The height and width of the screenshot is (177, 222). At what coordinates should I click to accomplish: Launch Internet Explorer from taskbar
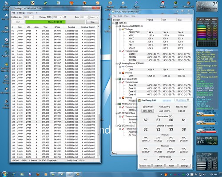click(x=14, y=174)
